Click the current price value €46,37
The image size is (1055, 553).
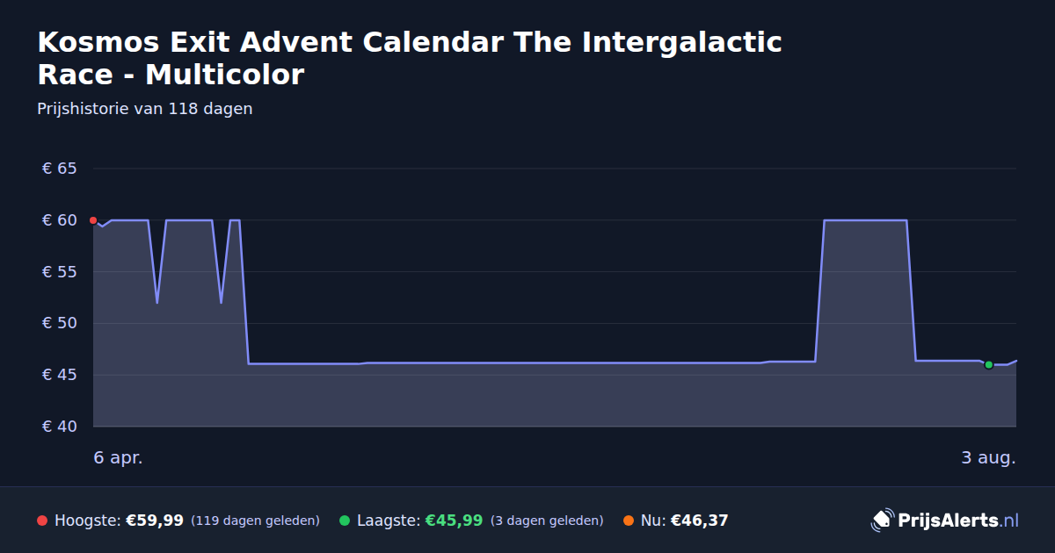[699, 521]
